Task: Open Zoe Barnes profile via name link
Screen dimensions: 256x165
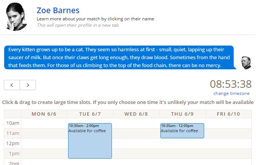Action: 58,10
